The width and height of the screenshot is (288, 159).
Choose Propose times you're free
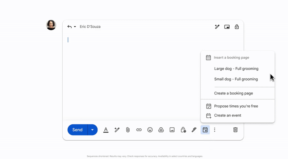[x=238, y=106]
